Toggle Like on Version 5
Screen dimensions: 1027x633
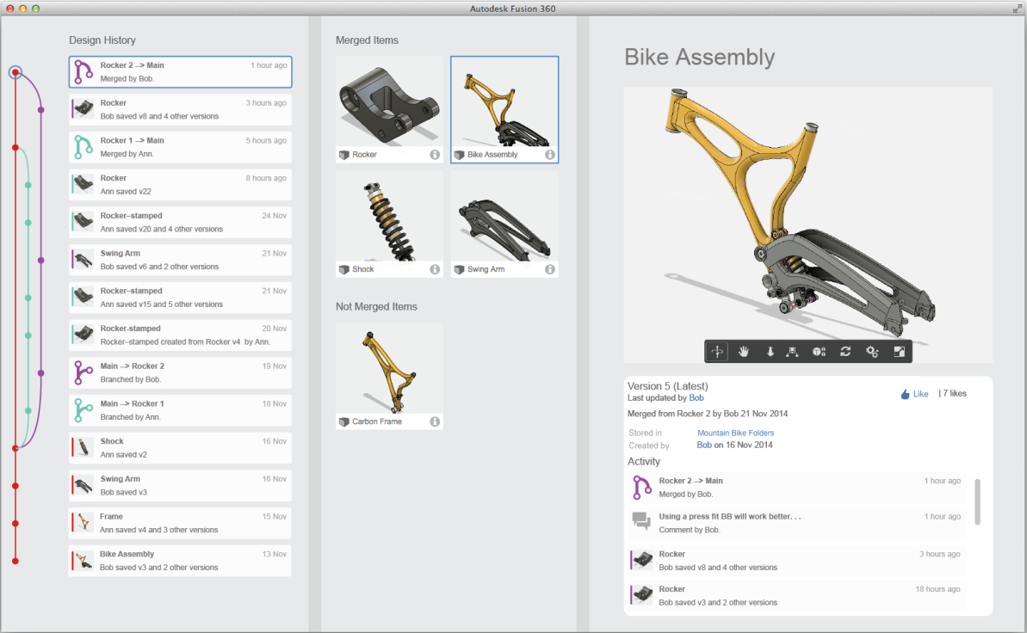(x=913, y=393)
